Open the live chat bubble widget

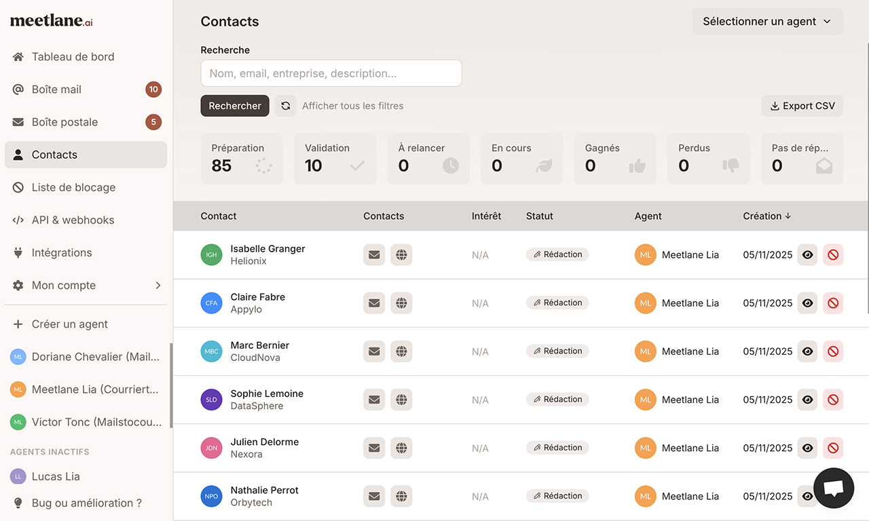(833, 488)
